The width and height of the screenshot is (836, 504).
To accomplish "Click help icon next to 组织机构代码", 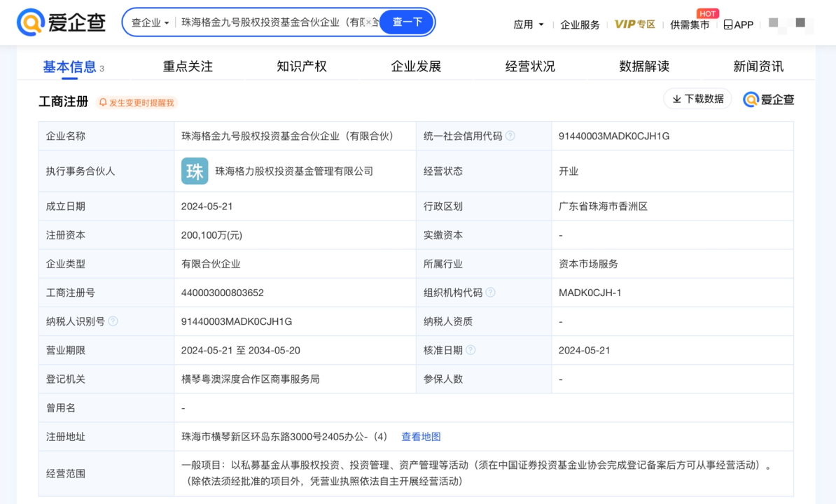I will point(491,293).
